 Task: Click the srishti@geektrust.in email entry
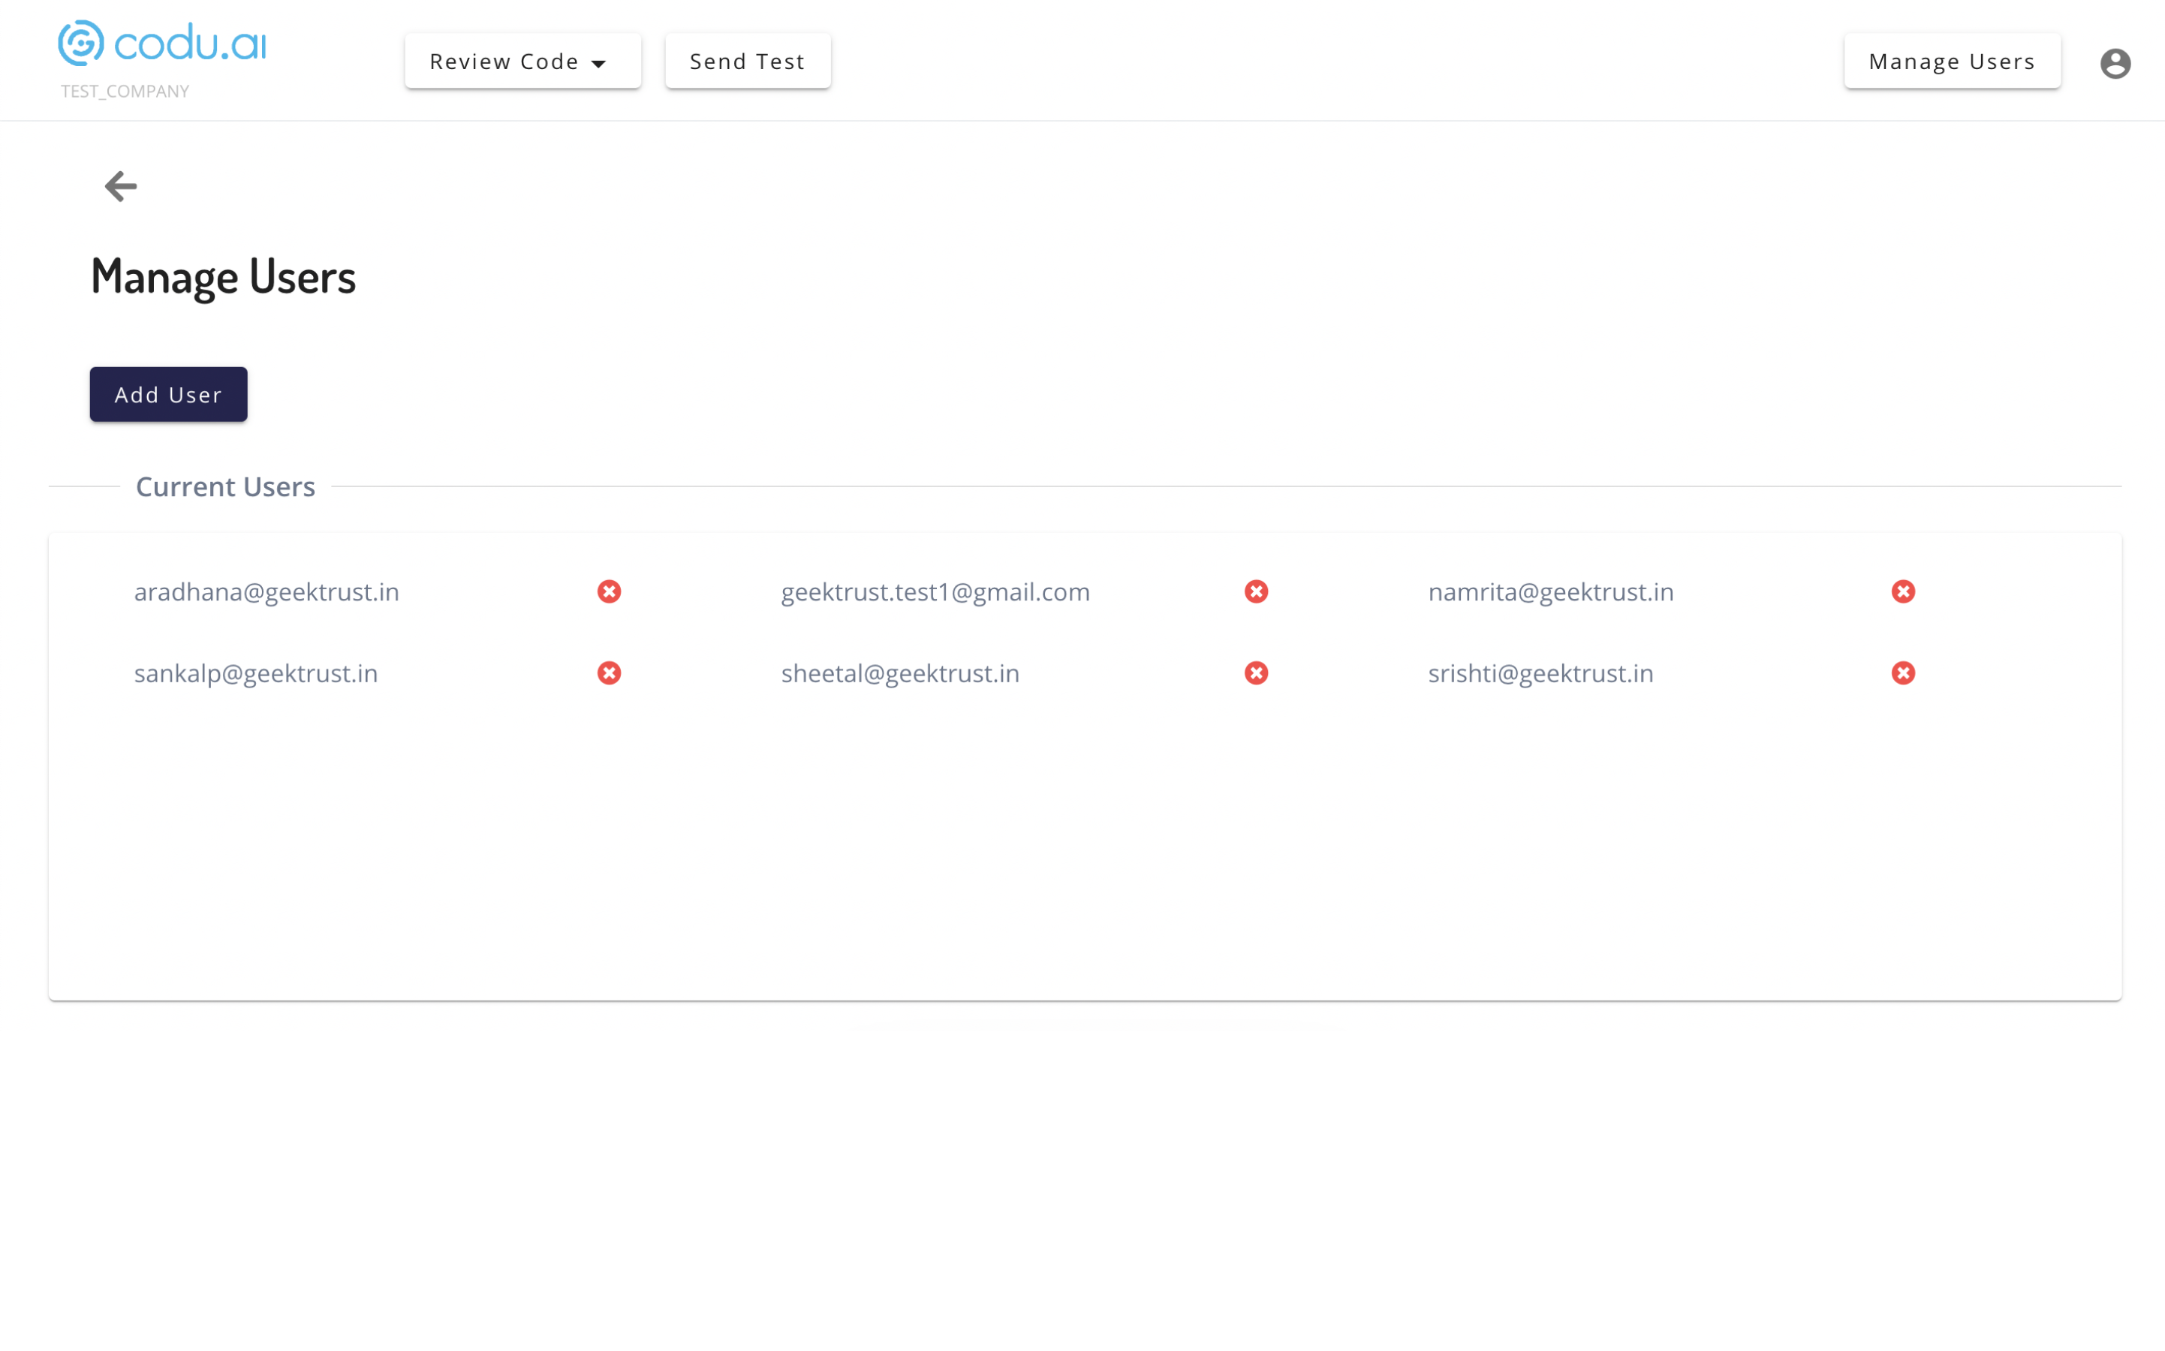pyautogui.click(x=1540, y=672)
